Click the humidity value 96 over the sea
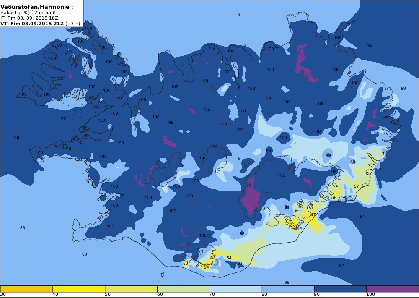The image size is (419, 298). (17, 137)
